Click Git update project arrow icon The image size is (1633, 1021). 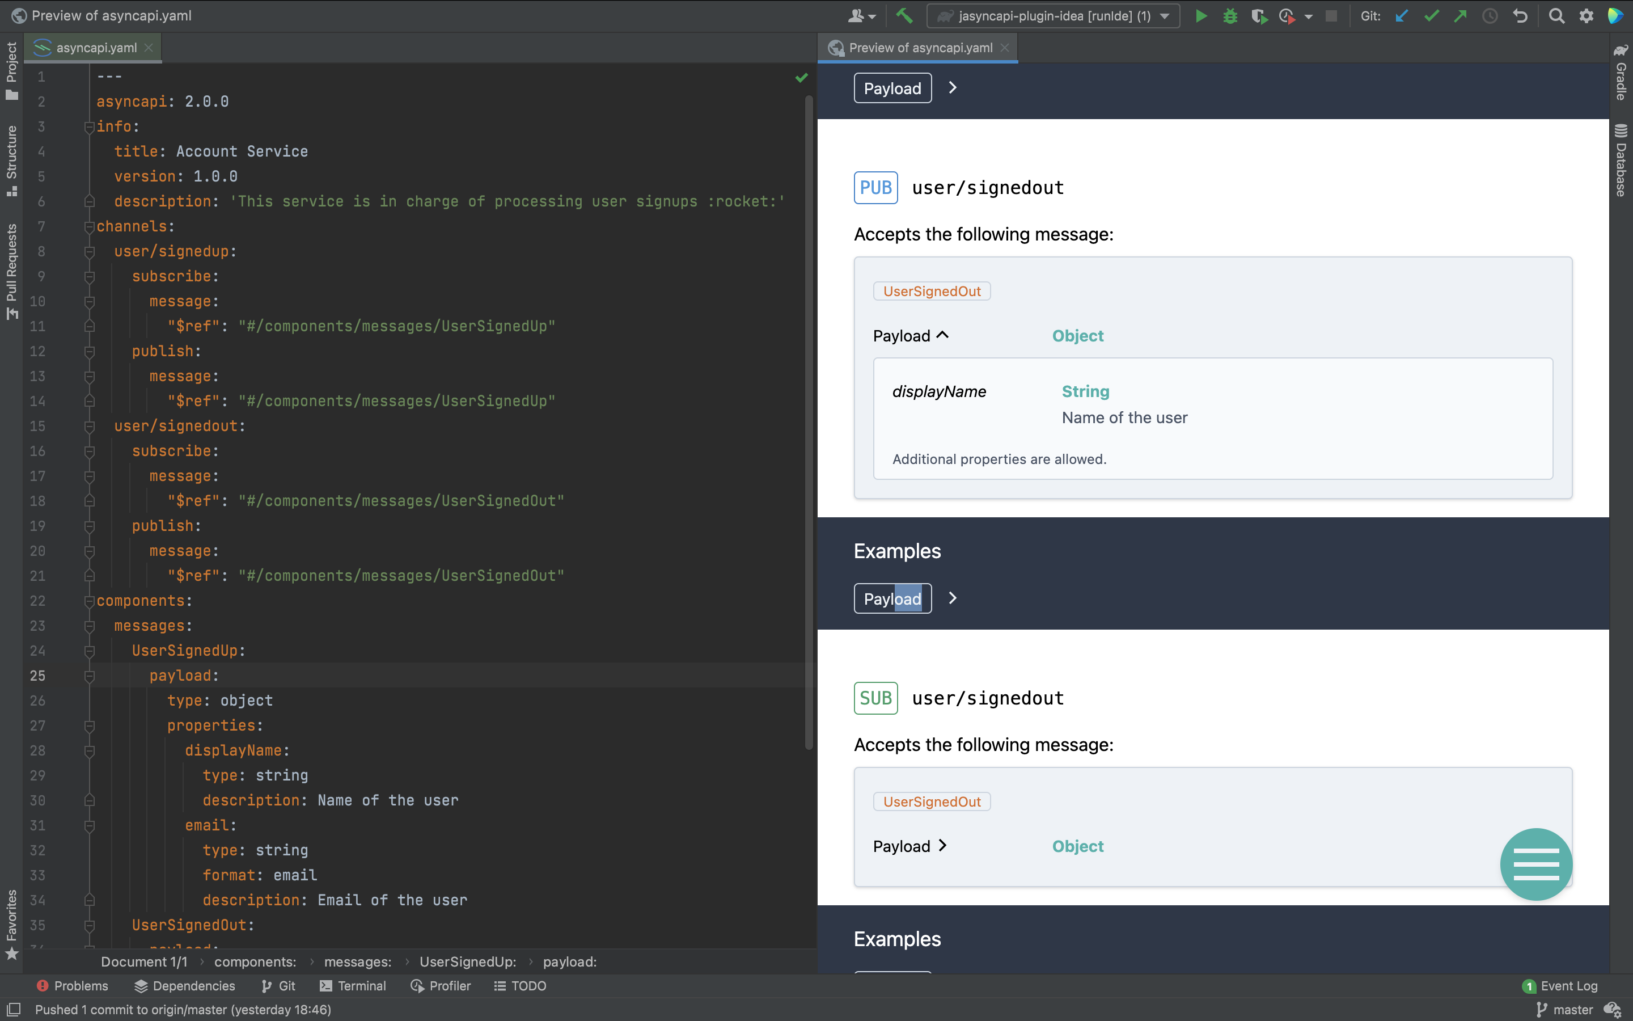1402,15
